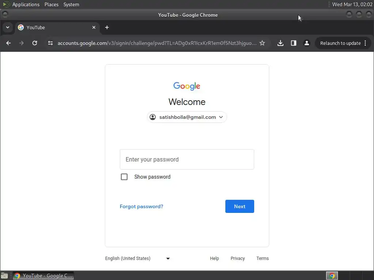This screenshot has height=280, width=374.
Task: Open the Applications menu
Action: pos(26,4)
